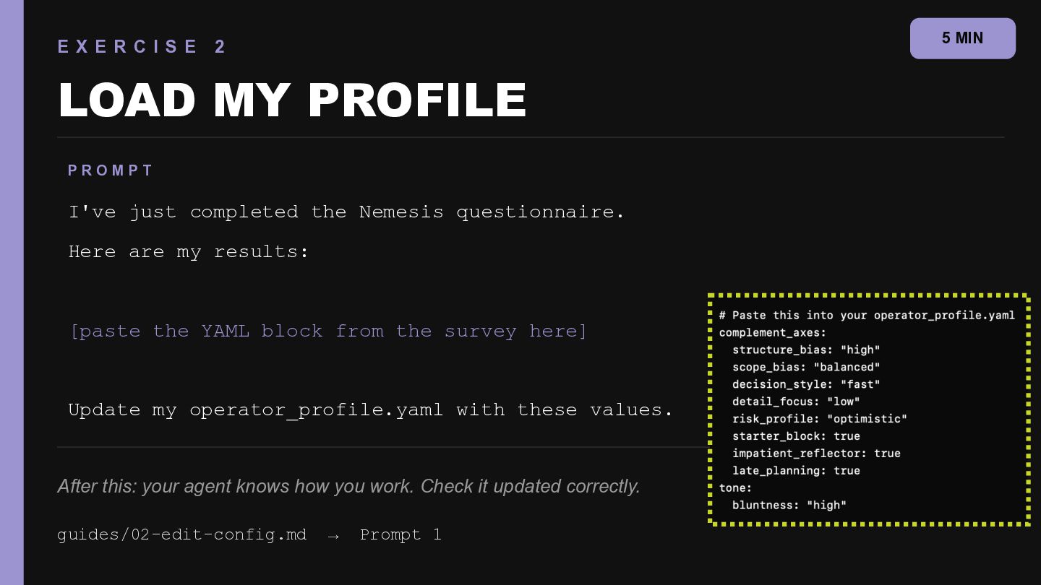Click the bluntness "high" line
1041x585 pixels.
(x=789, y=506)
